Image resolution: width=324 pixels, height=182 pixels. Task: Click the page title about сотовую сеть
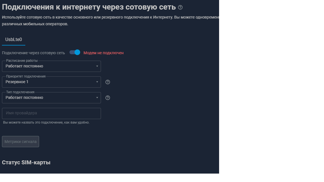tap(89, 7)
